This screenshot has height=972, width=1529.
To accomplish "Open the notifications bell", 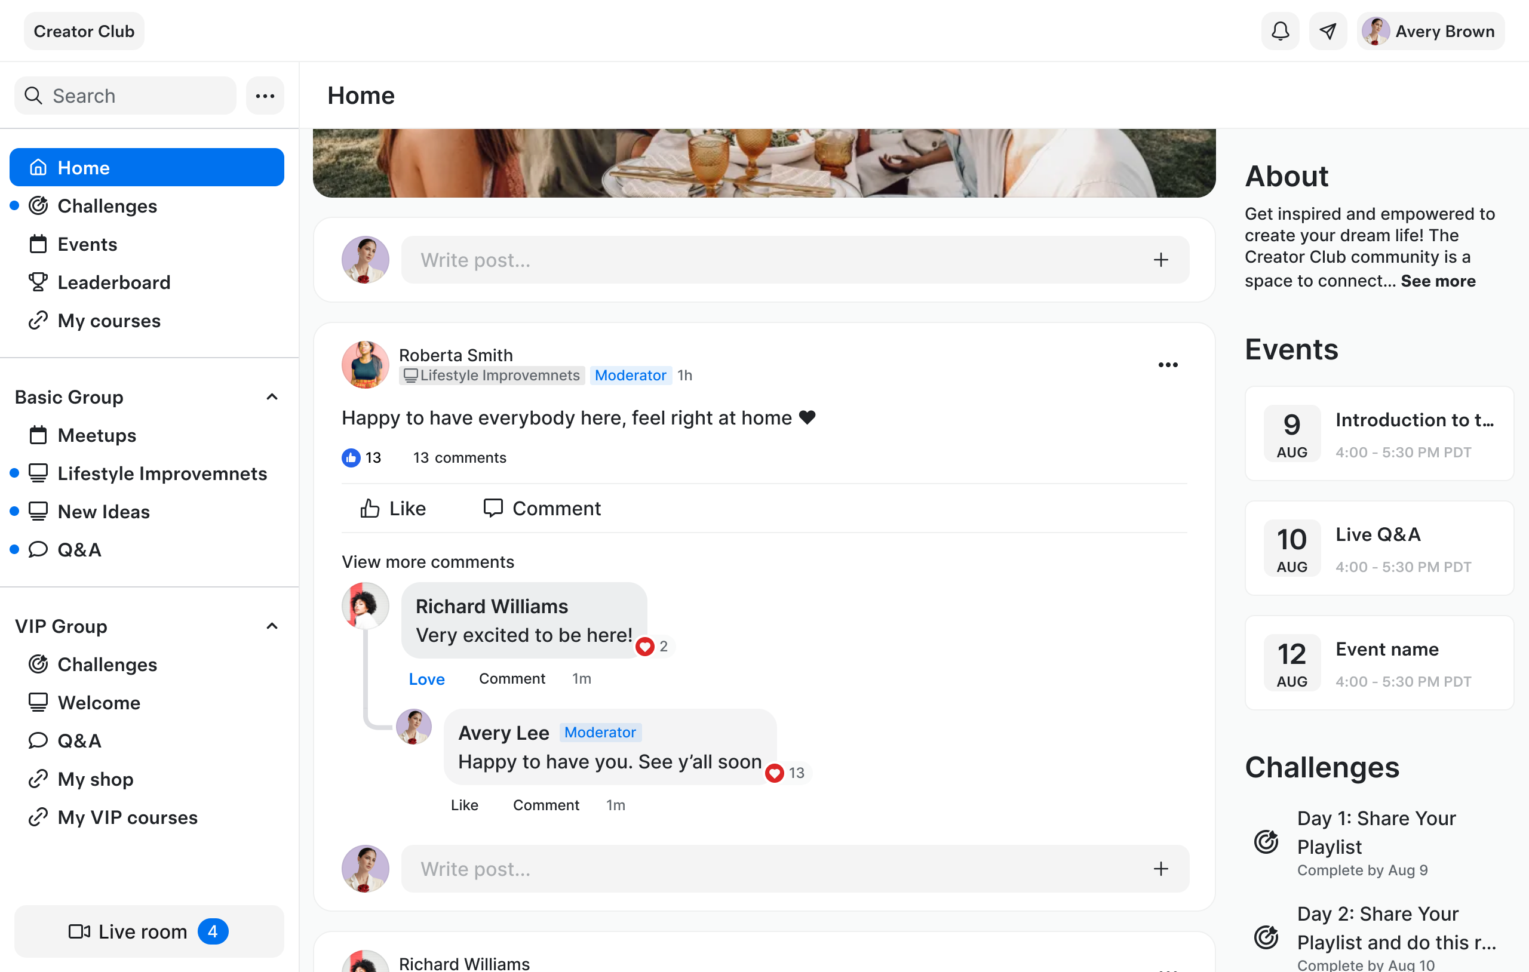I will 1279,31.
